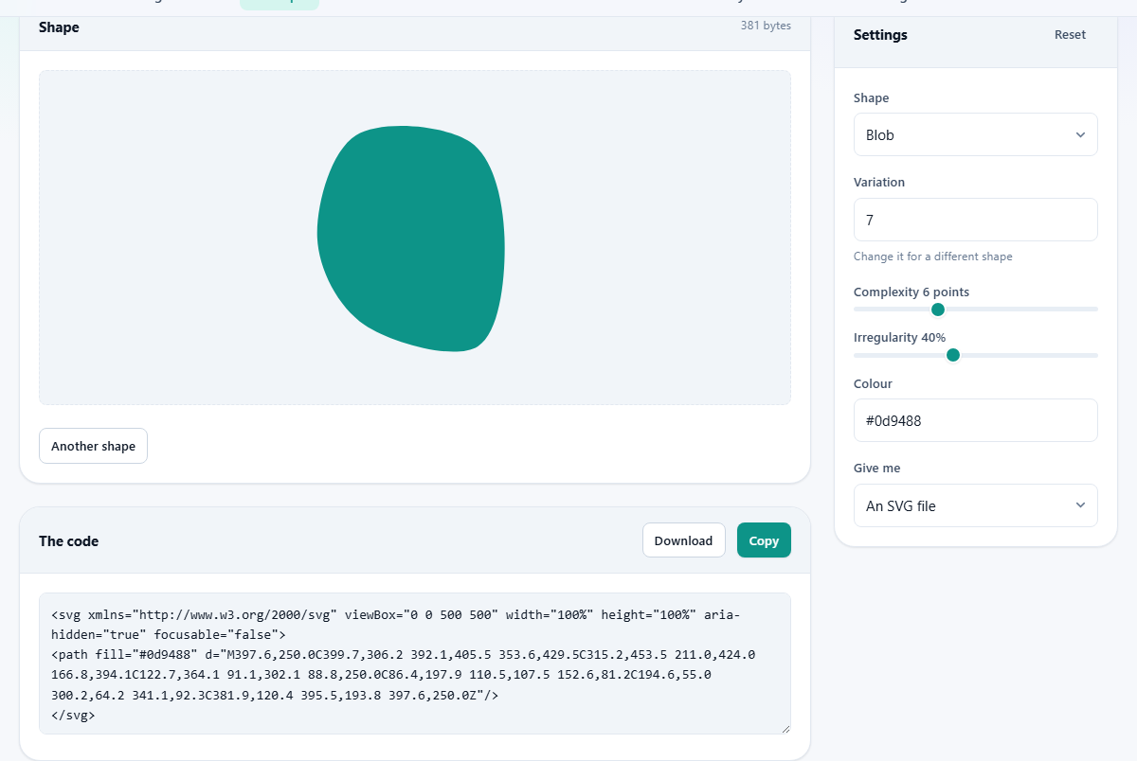Click the Settings panel heading
This screenshot has height=761, width=1137.
coord(880,35)
